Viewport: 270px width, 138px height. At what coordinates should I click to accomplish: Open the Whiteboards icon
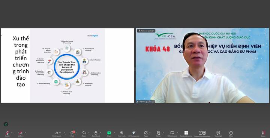pos(172,133)
